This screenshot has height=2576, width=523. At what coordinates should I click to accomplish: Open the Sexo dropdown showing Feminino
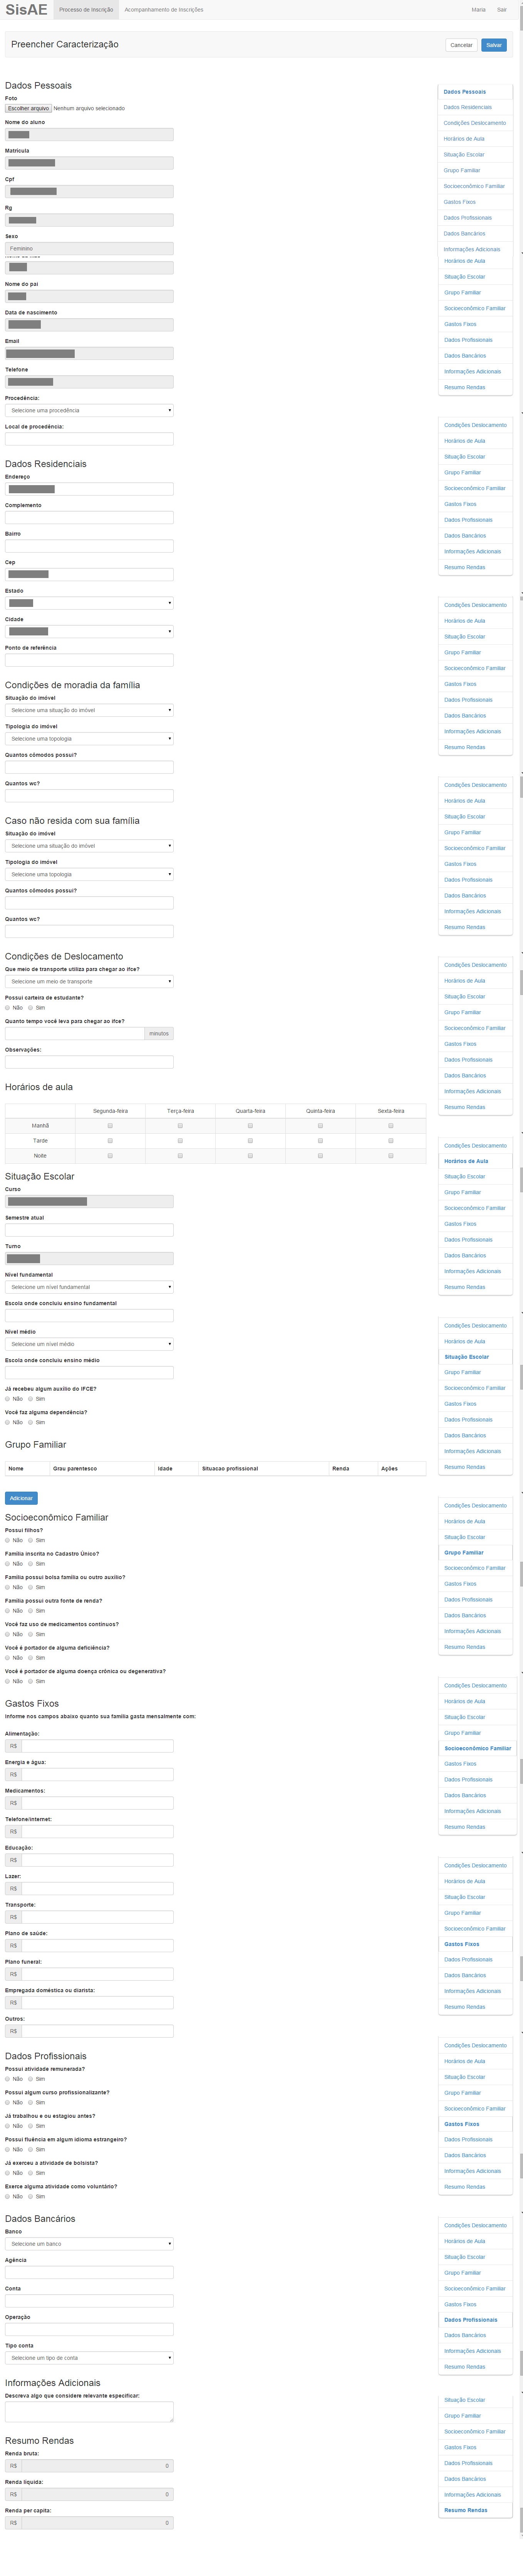[x=89, y=248]
